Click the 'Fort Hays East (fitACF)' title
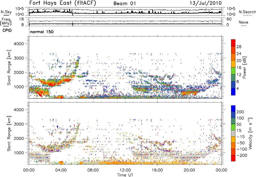This screenshot has width=256, height=177. [x=62, y=3]
